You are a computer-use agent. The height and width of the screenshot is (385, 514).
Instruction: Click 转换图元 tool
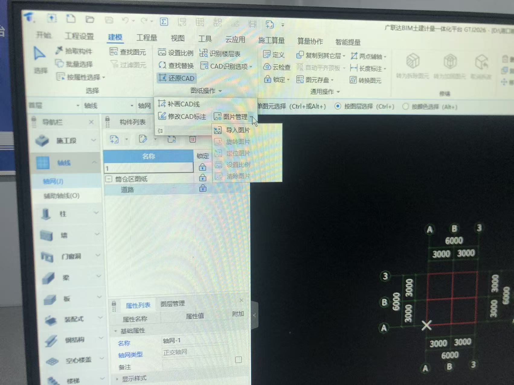click(365, 80)
